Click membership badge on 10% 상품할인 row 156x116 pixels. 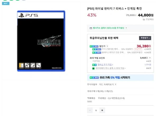pos(97,49)
